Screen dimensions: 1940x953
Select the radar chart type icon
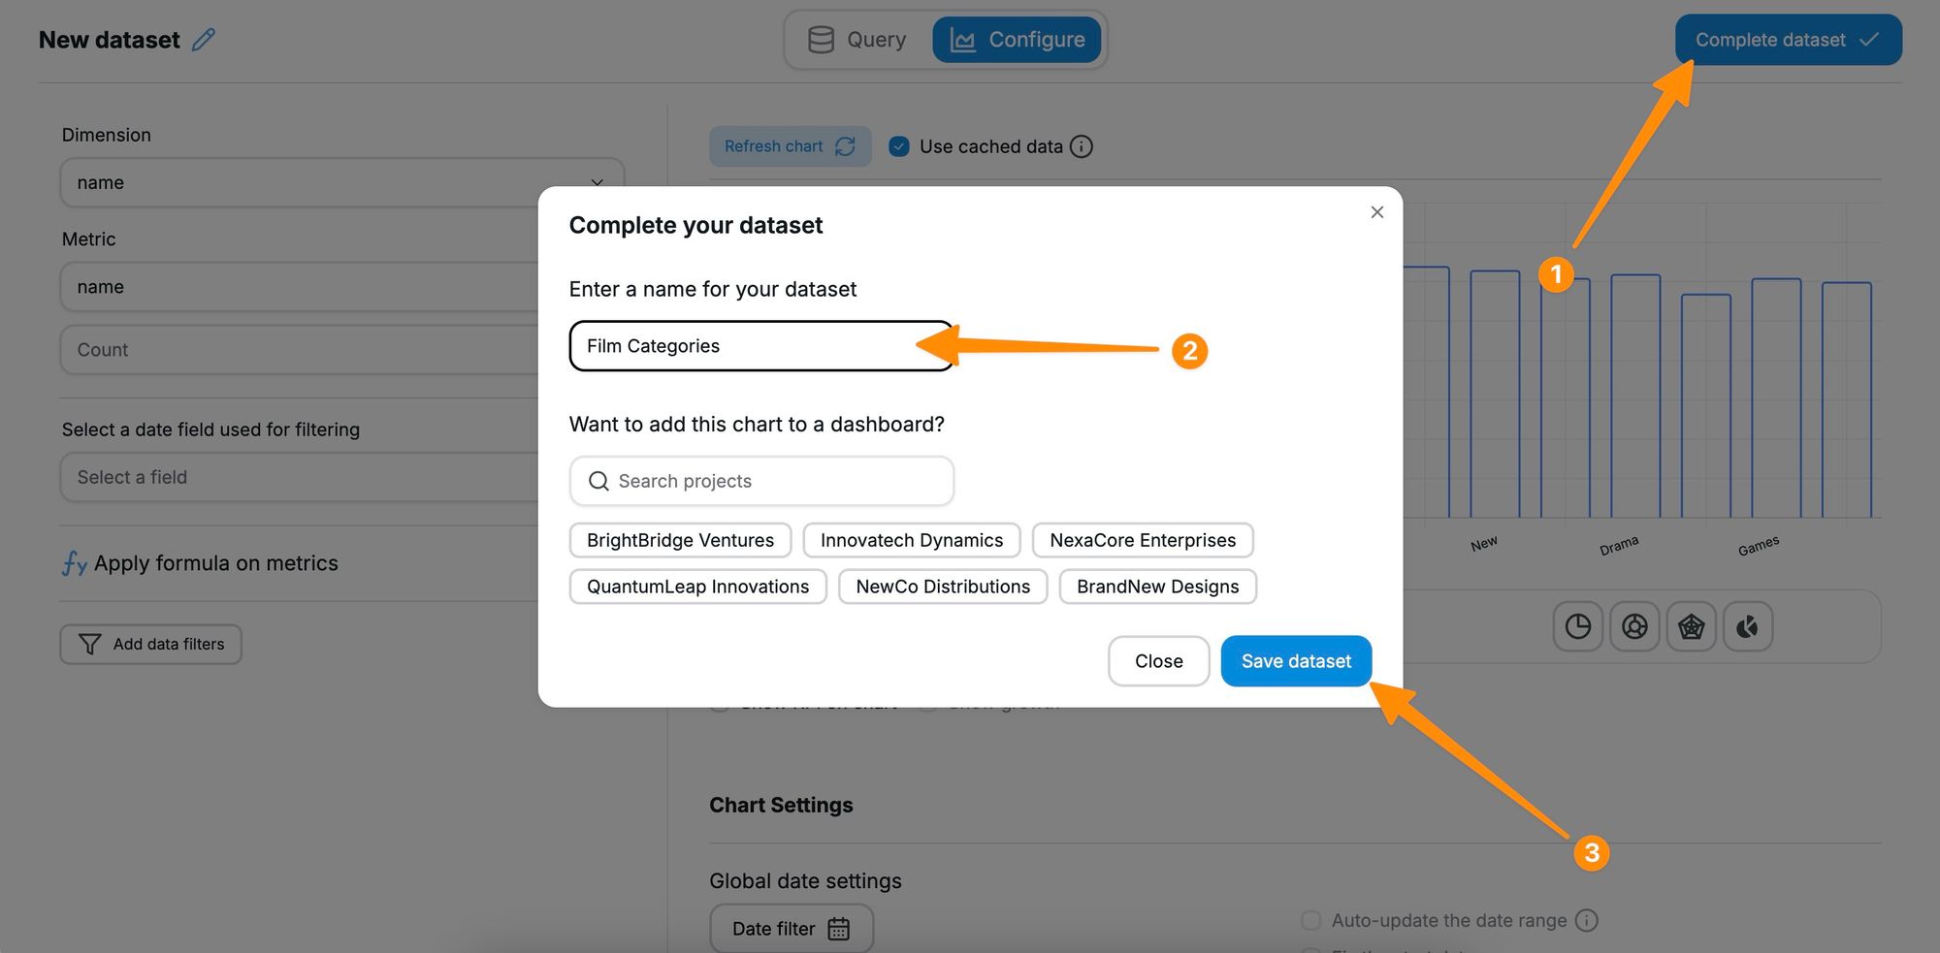[1691, 626]
